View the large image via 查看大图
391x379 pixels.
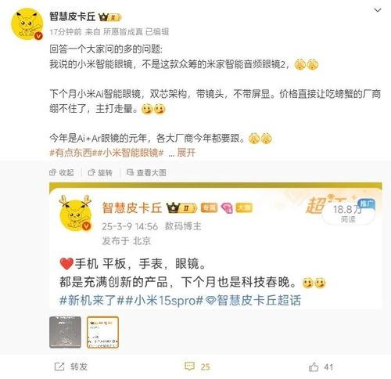(146, 172)
